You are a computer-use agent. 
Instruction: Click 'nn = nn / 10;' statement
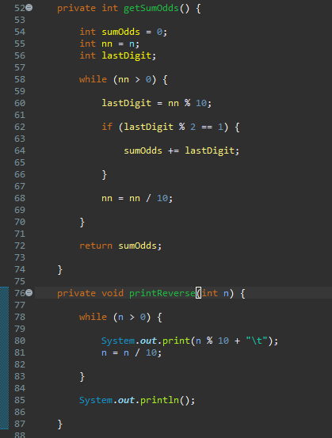pyautogui.click(x=137, y=198)
